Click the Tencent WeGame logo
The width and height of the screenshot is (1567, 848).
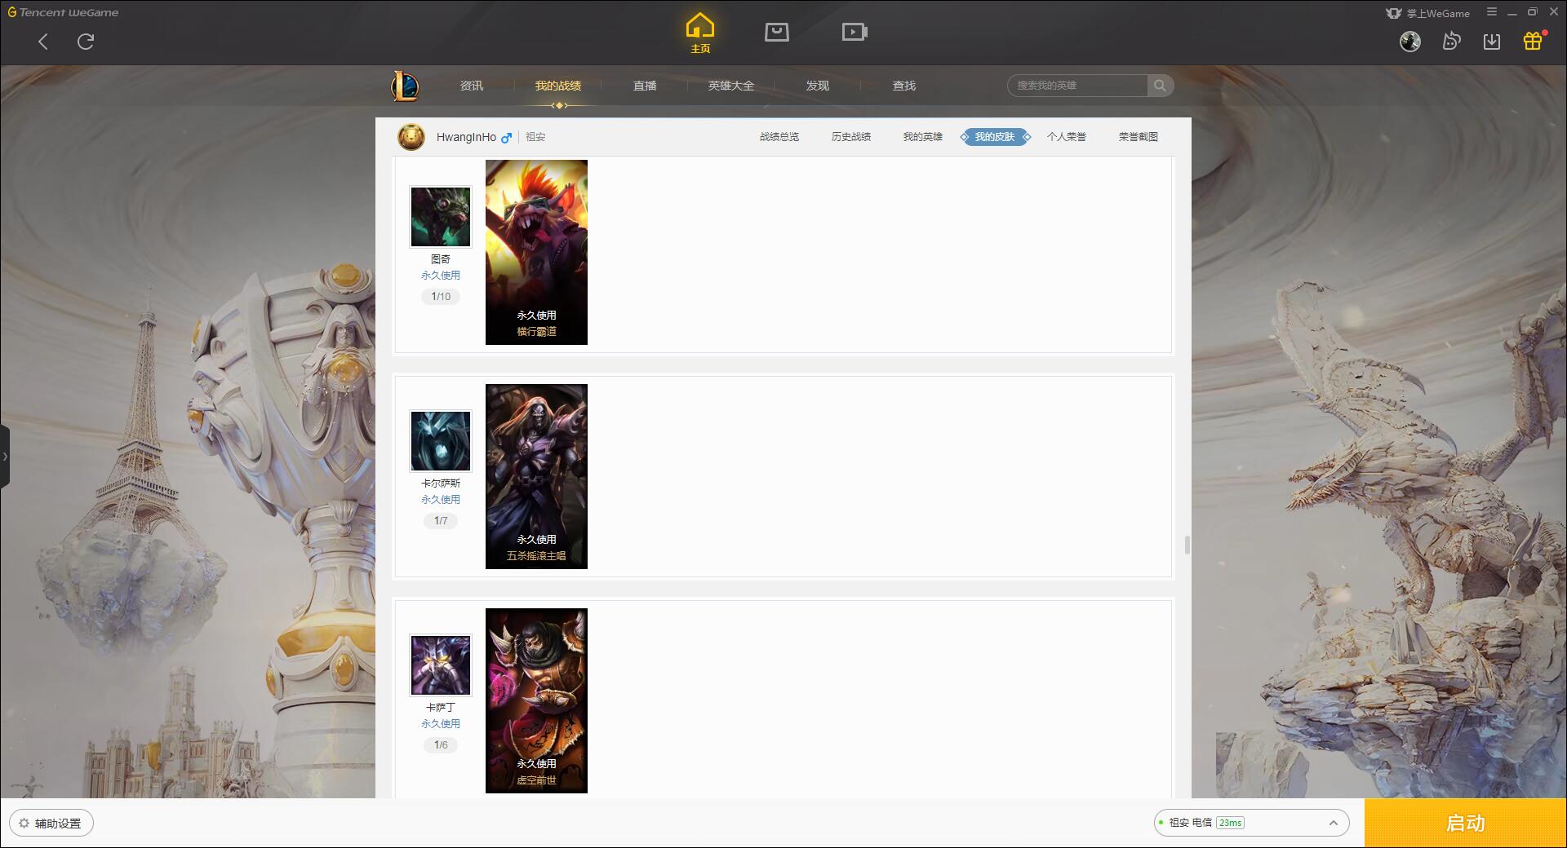point(63,12)
